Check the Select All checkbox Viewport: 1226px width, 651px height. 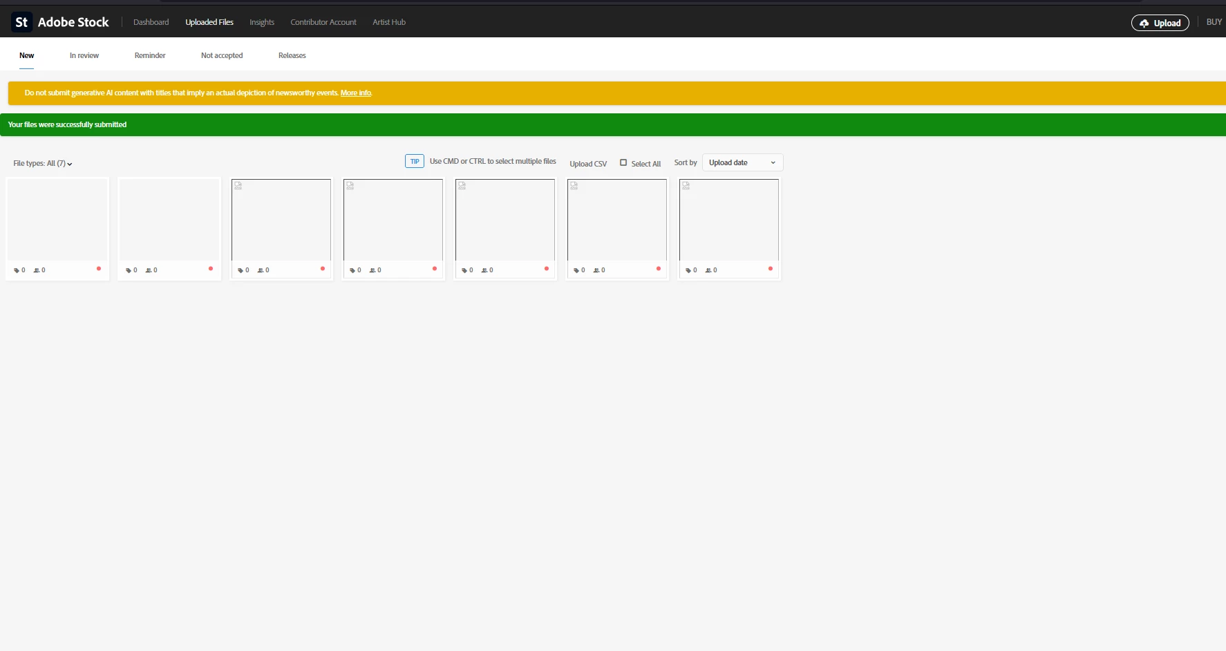(x=623, y=162)
